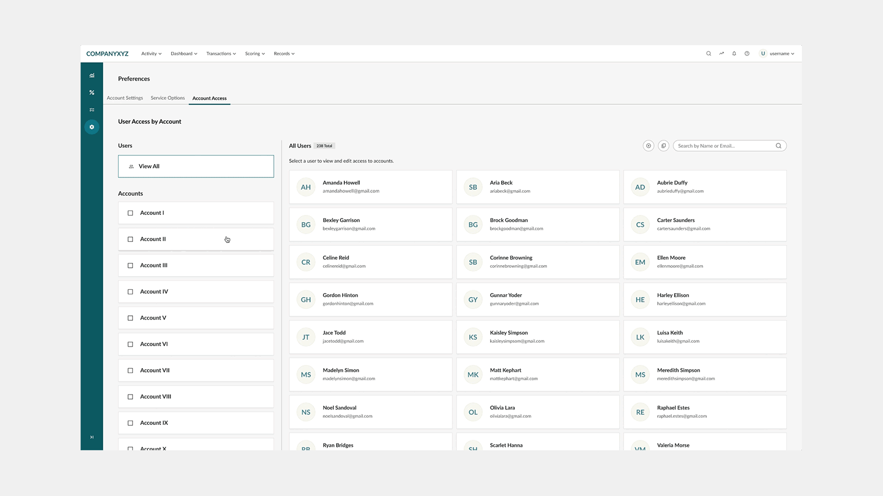883x496 pixels.
Task: Check the Account IX checkbox
Action: 130,423
